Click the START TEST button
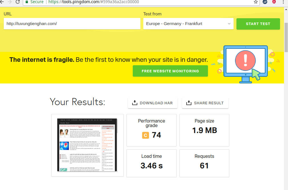Viewport: 288px width, 190px height. tap(258, 24)
